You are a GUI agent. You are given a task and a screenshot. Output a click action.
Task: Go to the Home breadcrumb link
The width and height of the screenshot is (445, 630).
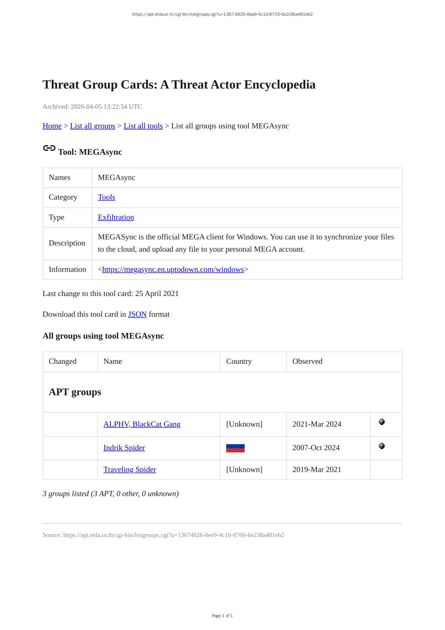click(52, 126)
